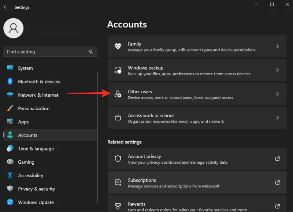The height and width of the screenshot is (212, 293).
Task: Expand Other users chevron arrow
Action: (278, 94)
